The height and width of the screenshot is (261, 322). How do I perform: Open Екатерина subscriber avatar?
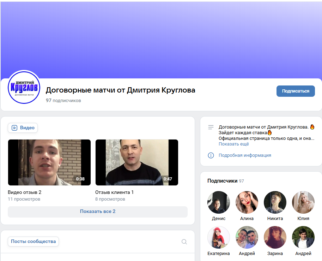point(218,237)
